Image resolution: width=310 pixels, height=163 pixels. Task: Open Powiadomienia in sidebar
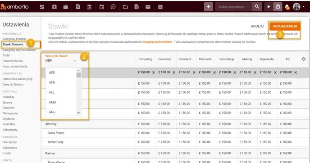click(x=13, y=61)
